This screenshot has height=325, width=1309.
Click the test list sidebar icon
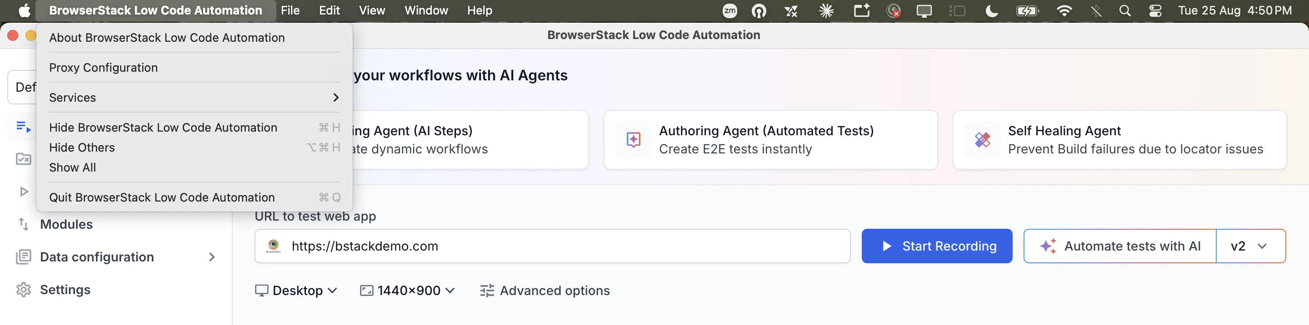[x=23, y=127]
